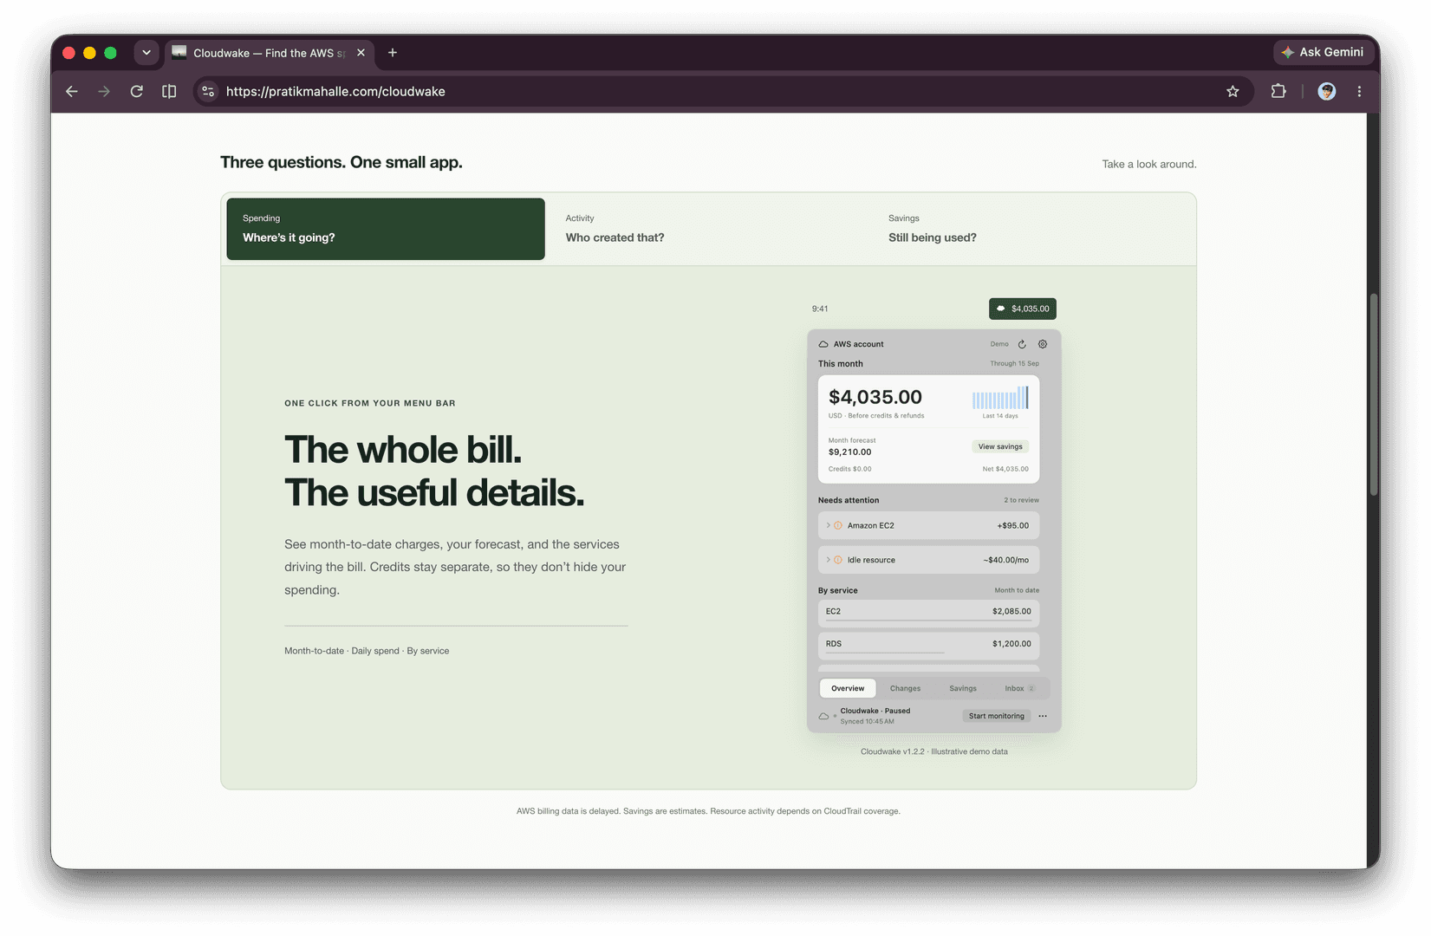Open the three-dot menu beside Start monitoring
The image size is (1431, 936).
(x=1043, y=716)
